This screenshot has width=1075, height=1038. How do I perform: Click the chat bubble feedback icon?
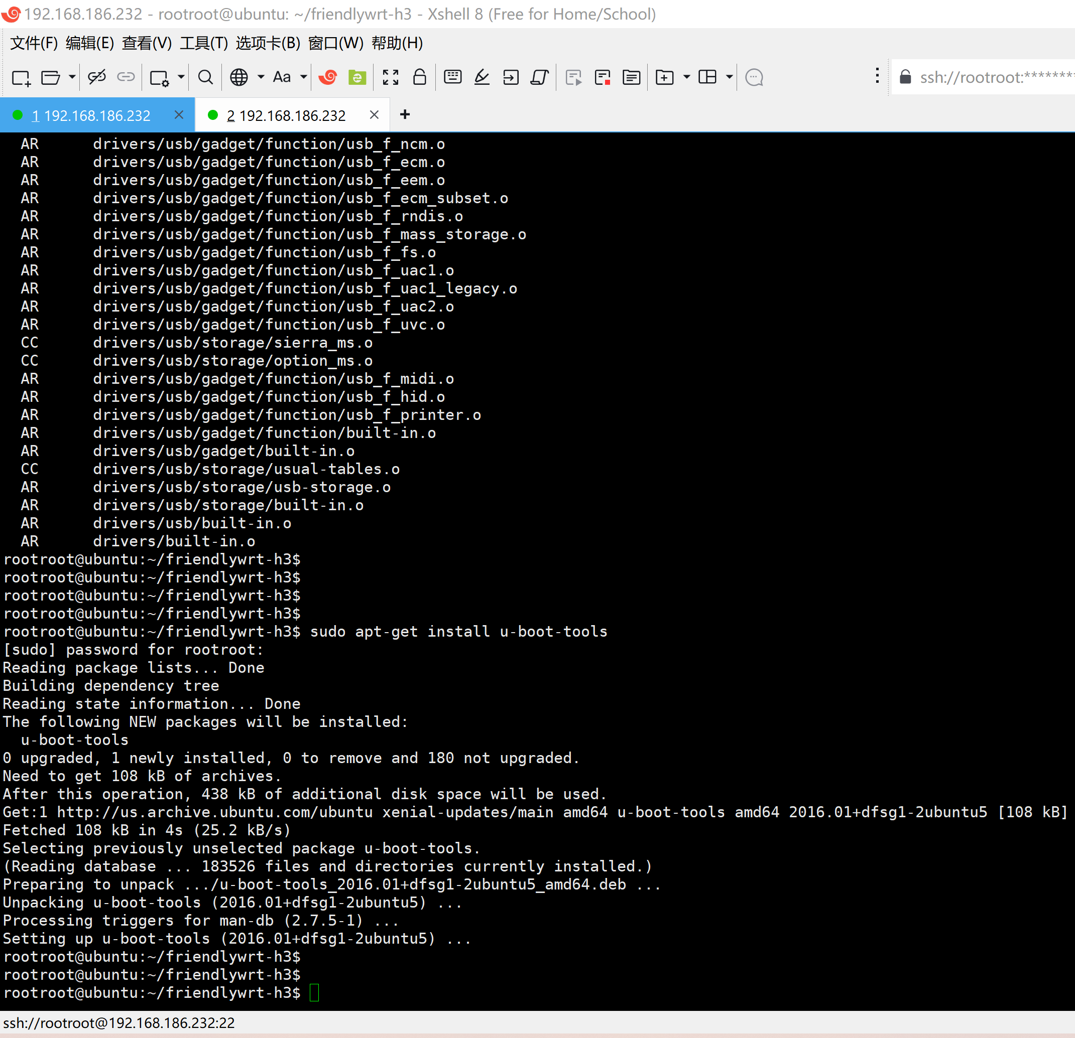coord(754,77)
